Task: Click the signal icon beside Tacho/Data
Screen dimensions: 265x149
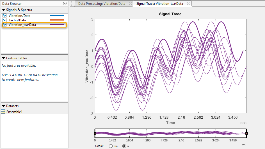Action: (x=4, y=20)
